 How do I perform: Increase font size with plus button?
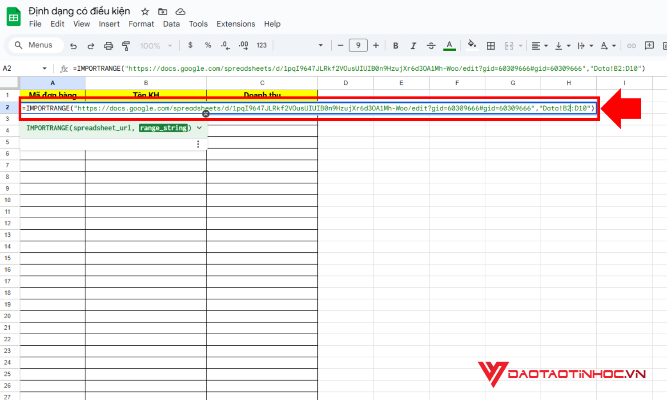(x=376, y=45)
